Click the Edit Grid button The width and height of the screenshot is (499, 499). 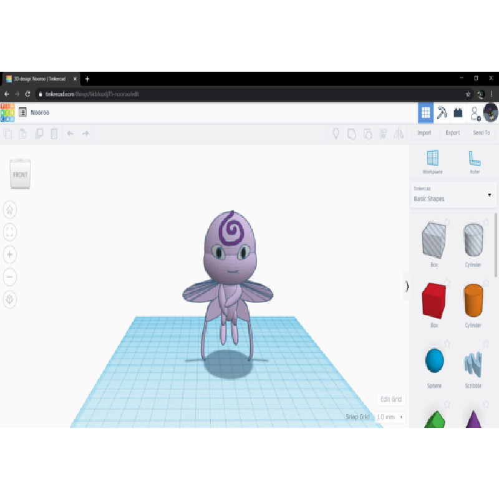coord(391,399)
